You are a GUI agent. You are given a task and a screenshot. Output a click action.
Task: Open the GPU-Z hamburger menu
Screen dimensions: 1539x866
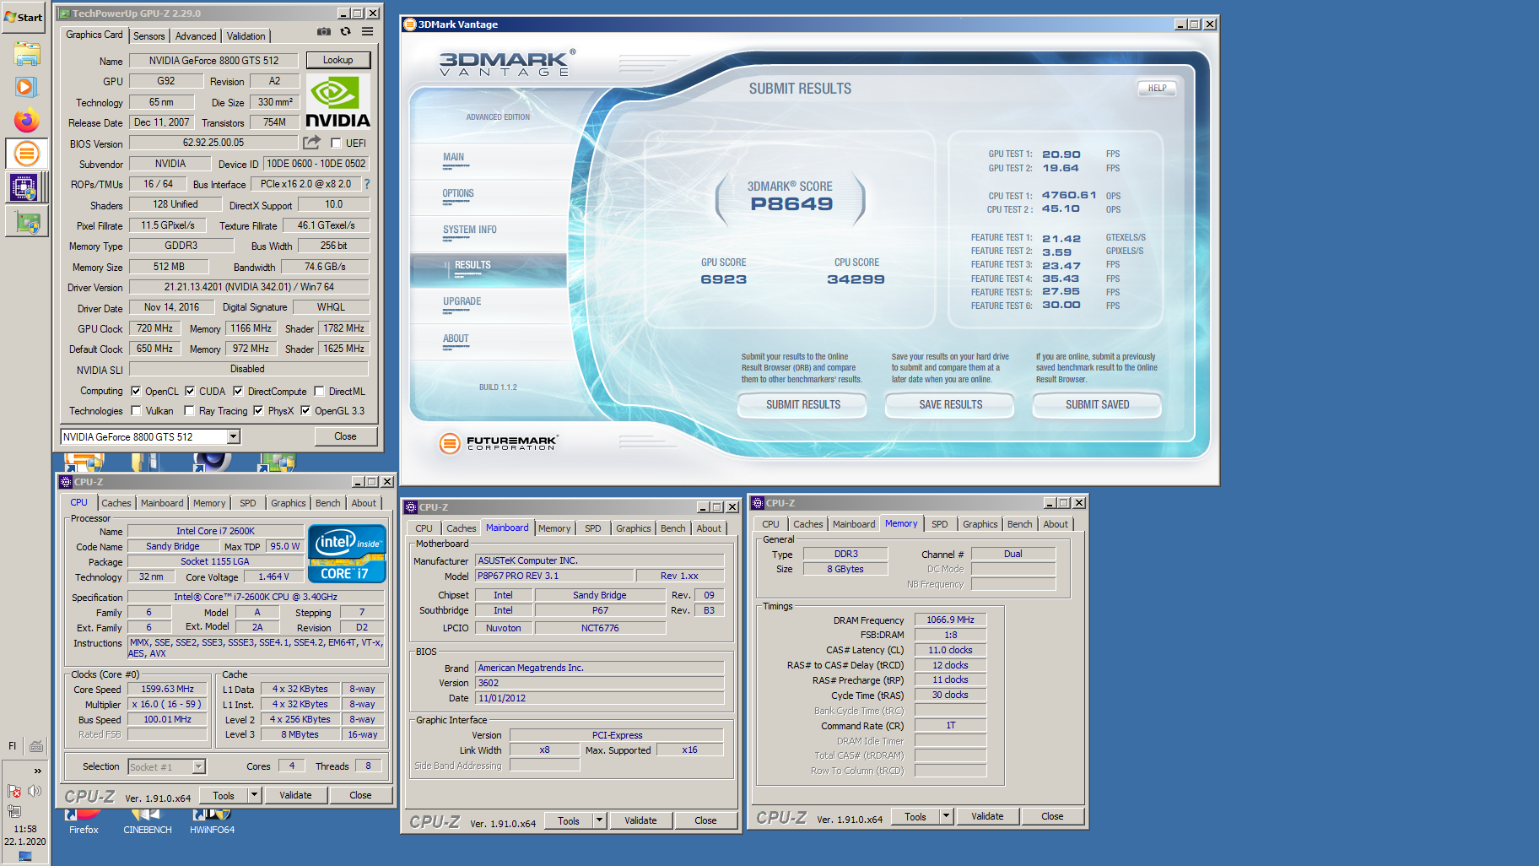(x=367, y=32)
